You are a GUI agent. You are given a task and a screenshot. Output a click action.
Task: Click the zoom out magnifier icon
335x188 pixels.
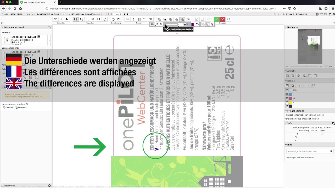coord(87,19)
